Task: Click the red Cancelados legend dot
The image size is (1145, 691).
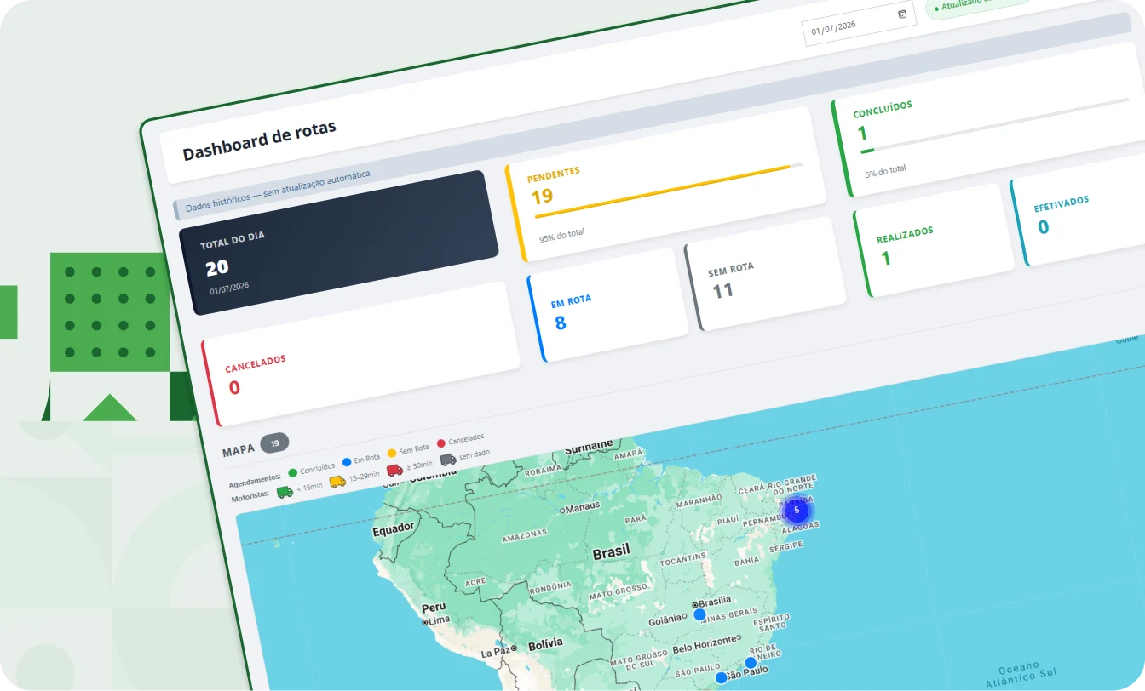Action: [441, 443]
